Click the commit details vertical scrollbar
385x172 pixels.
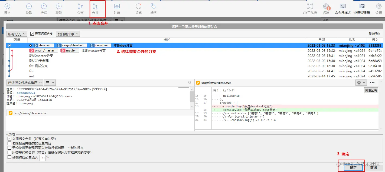(192, 98)
